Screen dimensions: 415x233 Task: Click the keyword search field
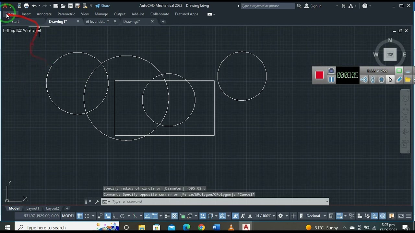(x=267, y=6)
